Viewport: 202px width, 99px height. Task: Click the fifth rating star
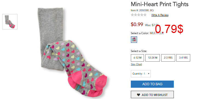point(145,15)
